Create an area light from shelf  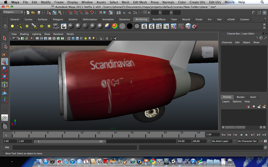point(42,26)
